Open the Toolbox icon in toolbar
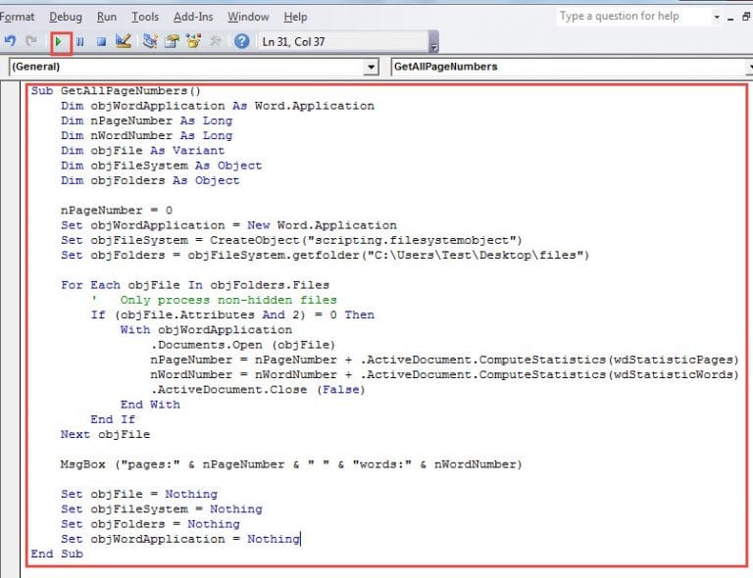The image size is (753, 578). point(216,42)
